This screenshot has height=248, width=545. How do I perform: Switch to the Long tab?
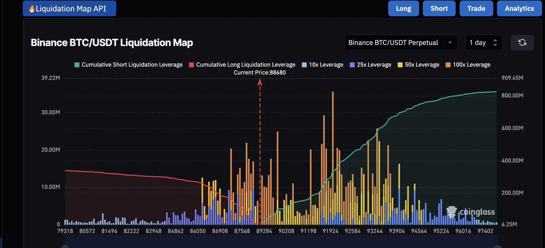(x=403, y=9)
